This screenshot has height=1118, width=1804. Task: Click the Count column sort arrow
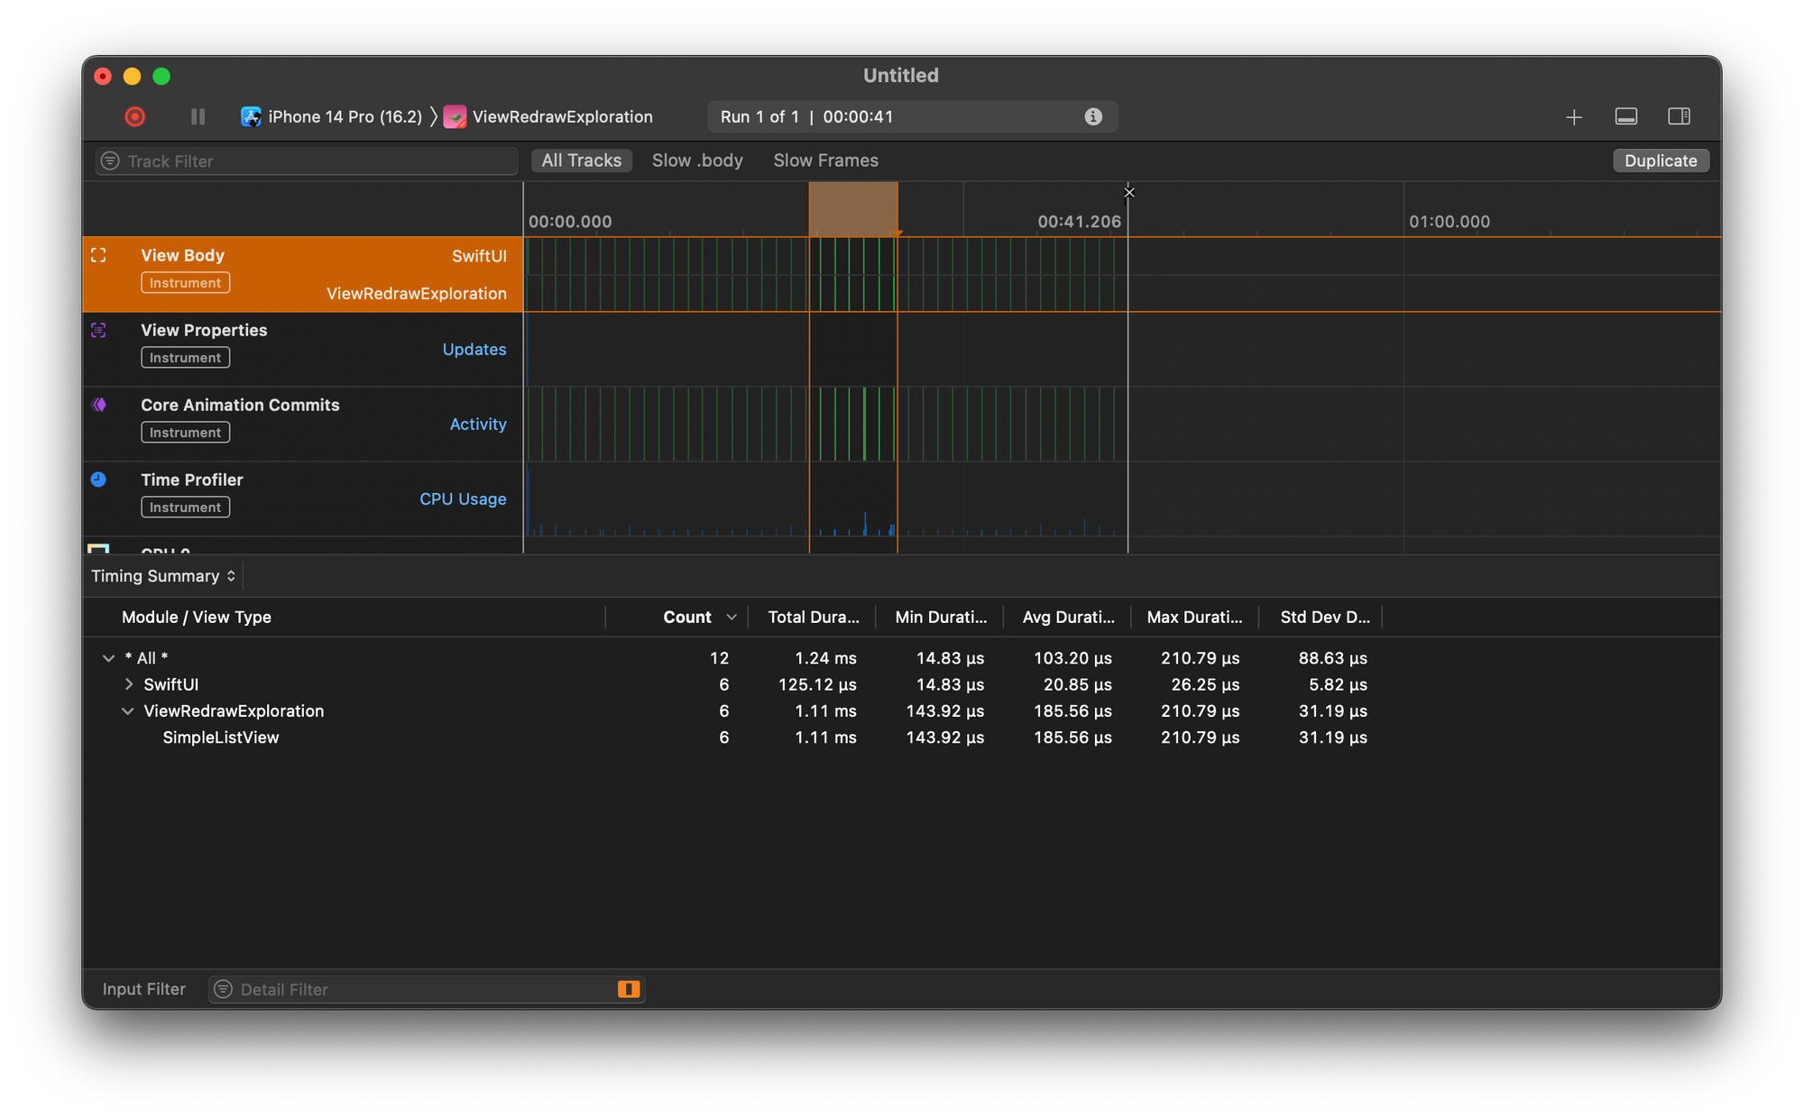pyautogui.click(x=732, y=618)
